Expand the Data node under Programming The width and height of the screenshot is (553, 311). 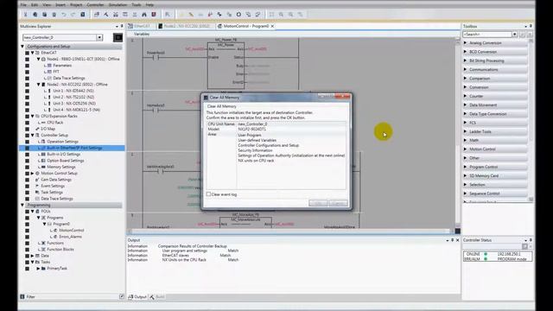click(33, 256)
